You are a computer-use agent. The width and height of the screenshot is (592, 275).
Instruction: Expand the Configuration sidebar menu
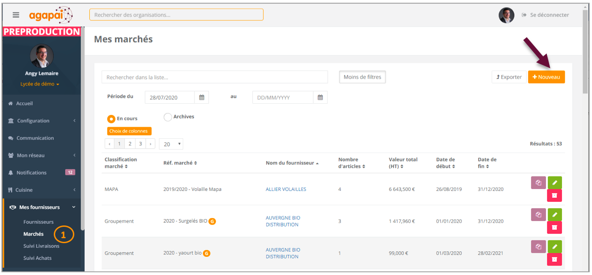41,121
